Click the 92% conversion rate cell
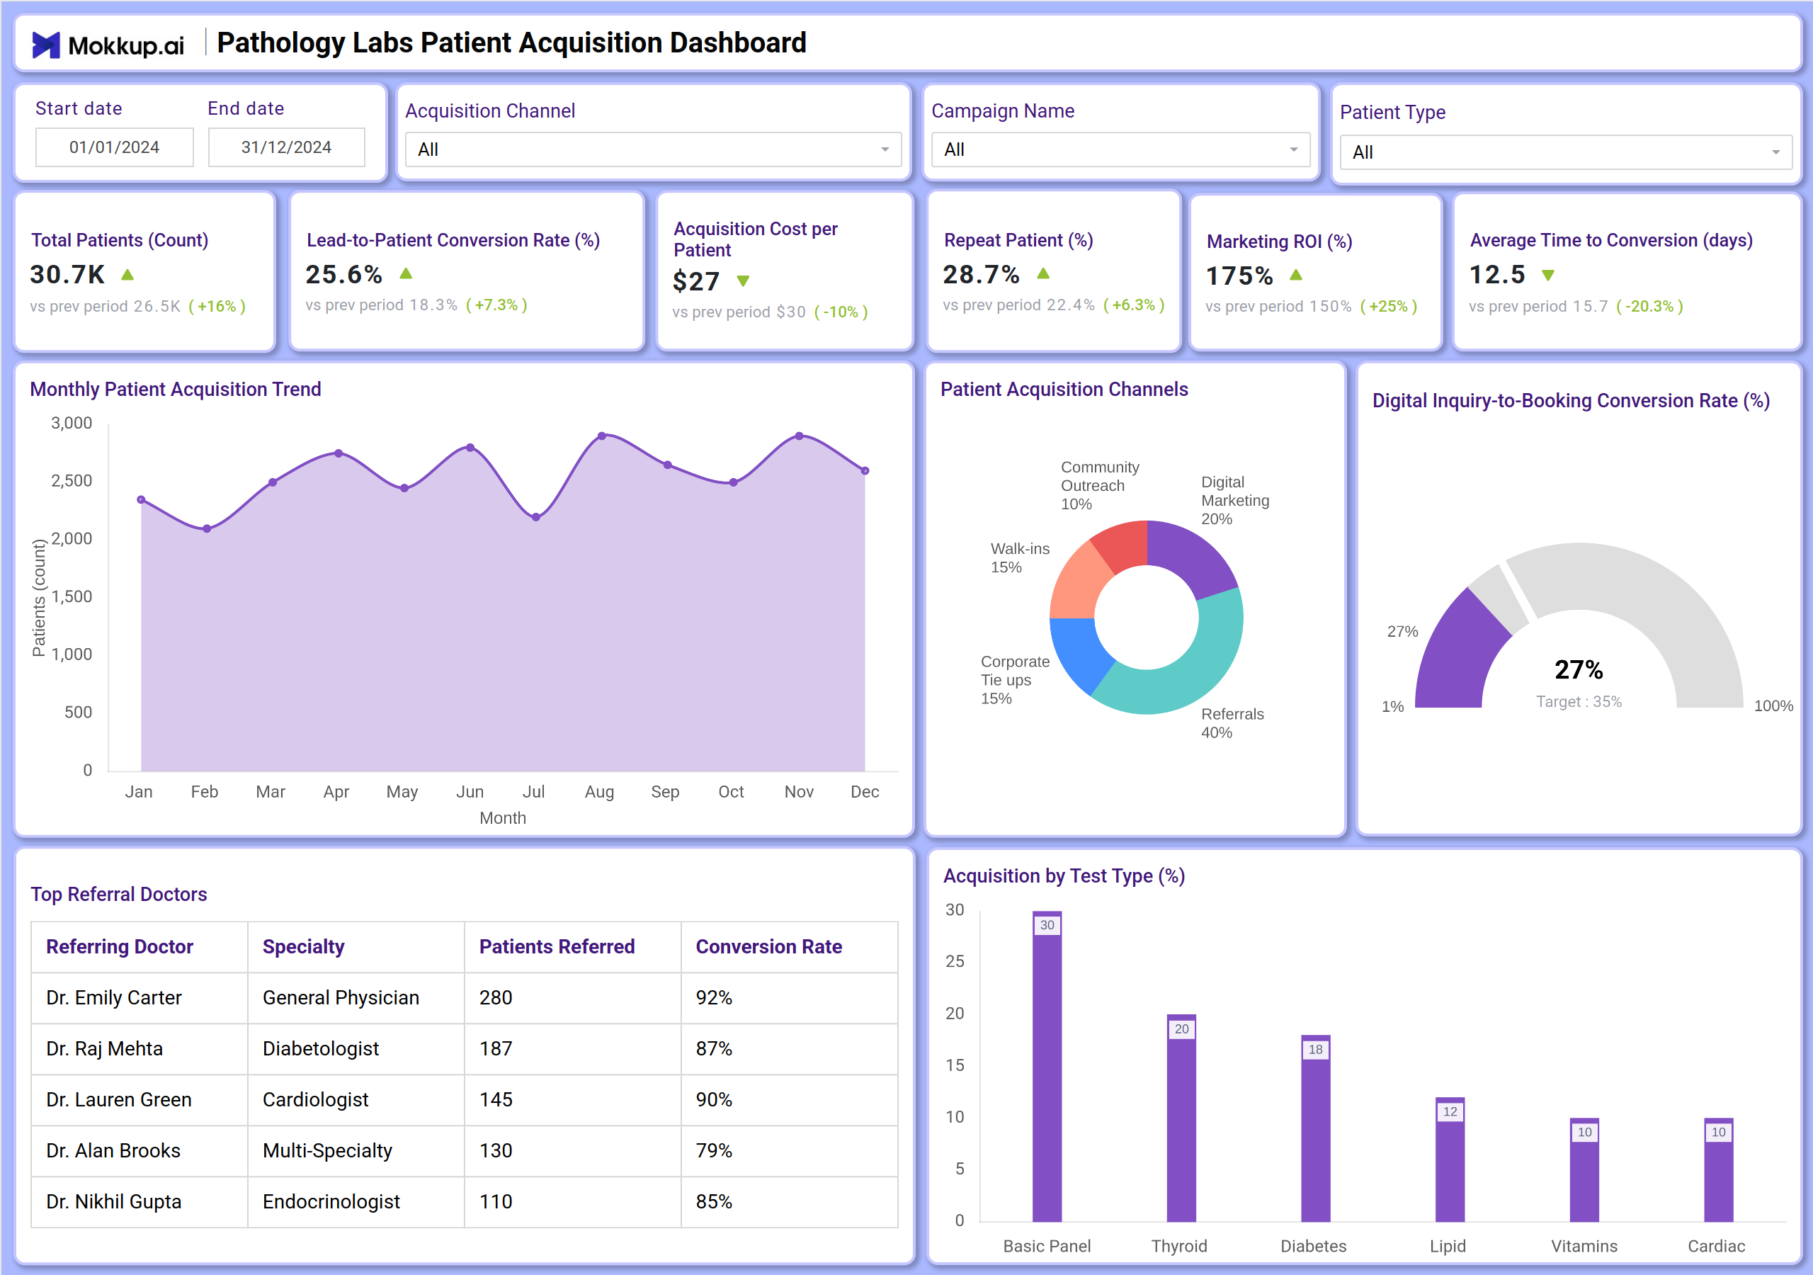Screen dimensions: 1813x1275 click(x=790, y=998)
